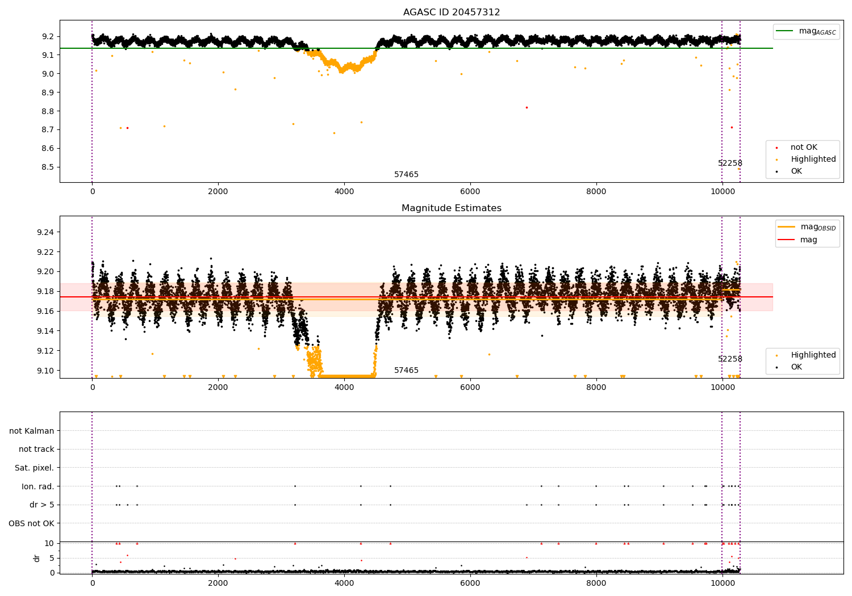Click the '52258' annotation in top plot
Image resolution: width=852 pixels, height=596 pixels.
pos(730,163)
